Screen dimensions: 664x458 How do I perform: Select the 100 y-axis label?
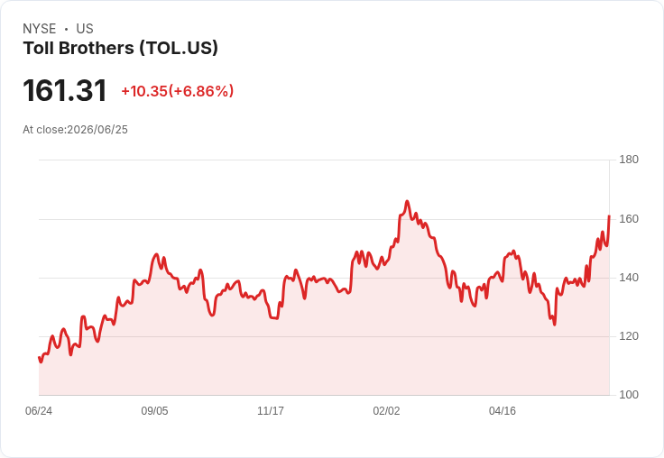pyautogui.click(x=629, y=395)
